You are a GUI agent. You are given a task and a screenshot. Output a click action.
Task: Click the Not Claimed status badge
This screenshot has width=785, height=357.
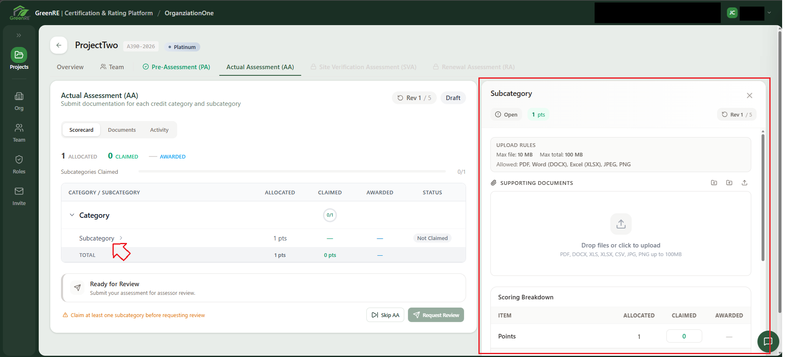tap(432, 238)
